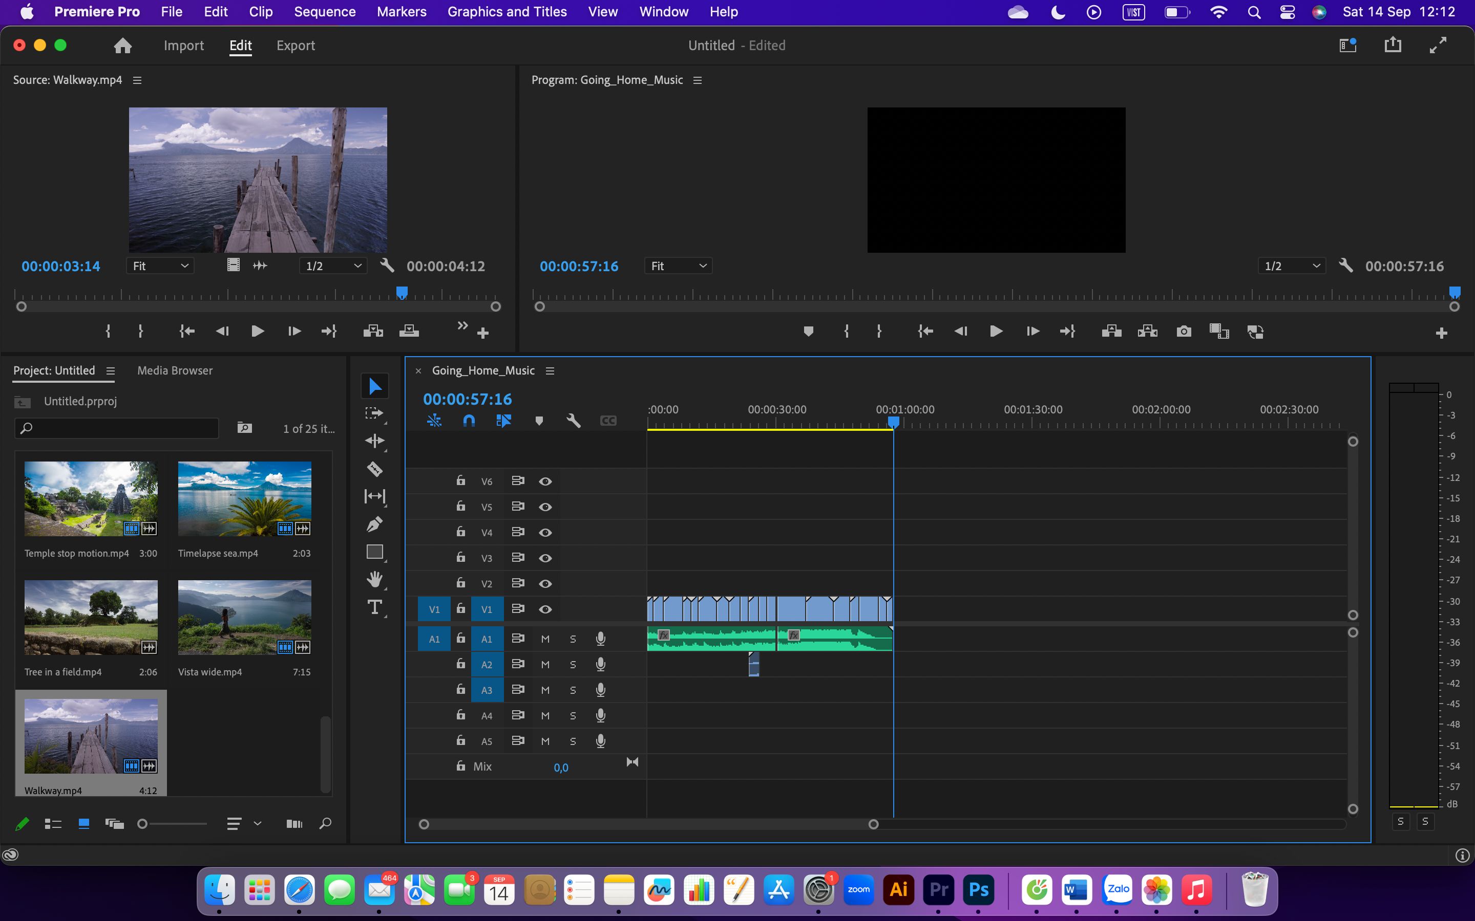Image resolution: width=1475 pixels, height=921 pixels.
Task: Select the Pen tool
Action: [374, 524]
